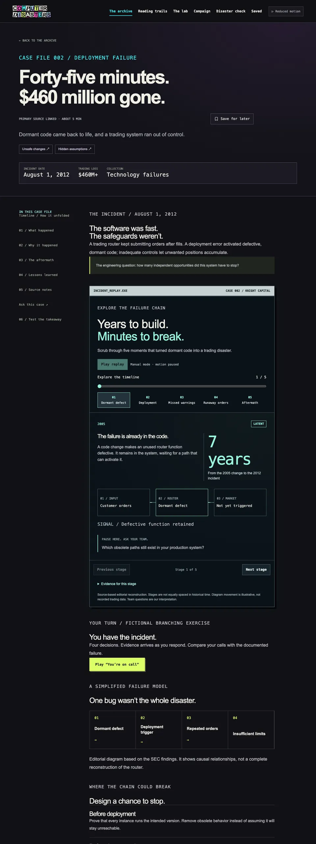Viewport: 316px width, 844px height.
Task: Advance with the Next stage button
Action: (256, 570)
